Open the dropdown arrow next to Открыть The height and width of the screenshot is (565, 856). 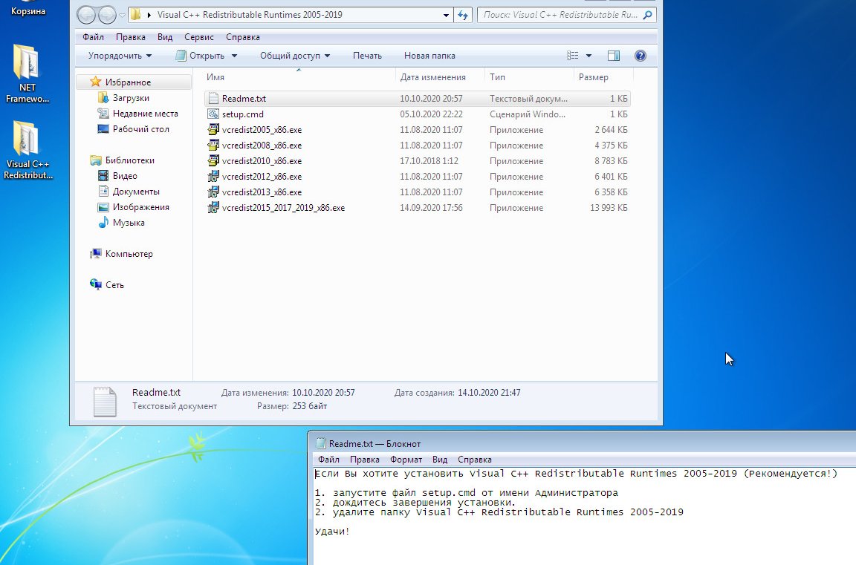tap(234, 56)
